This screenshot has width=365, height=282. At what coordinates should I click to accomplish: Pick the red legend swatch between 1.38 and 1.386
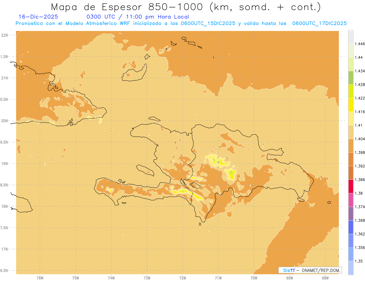click(351, 186)
